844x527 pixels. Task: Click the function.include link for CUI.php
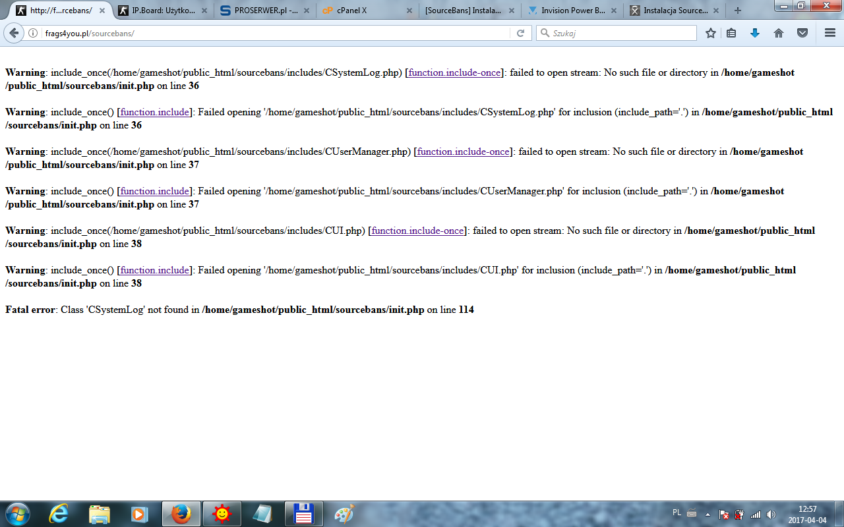pyautogui.click(x=155, y=270)
